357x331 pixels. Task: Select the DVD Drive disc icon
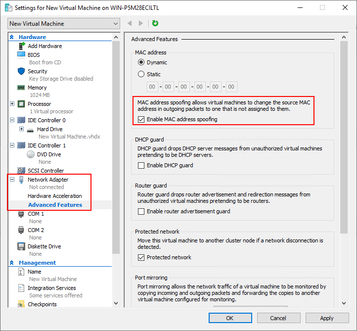tap(31, 154)
